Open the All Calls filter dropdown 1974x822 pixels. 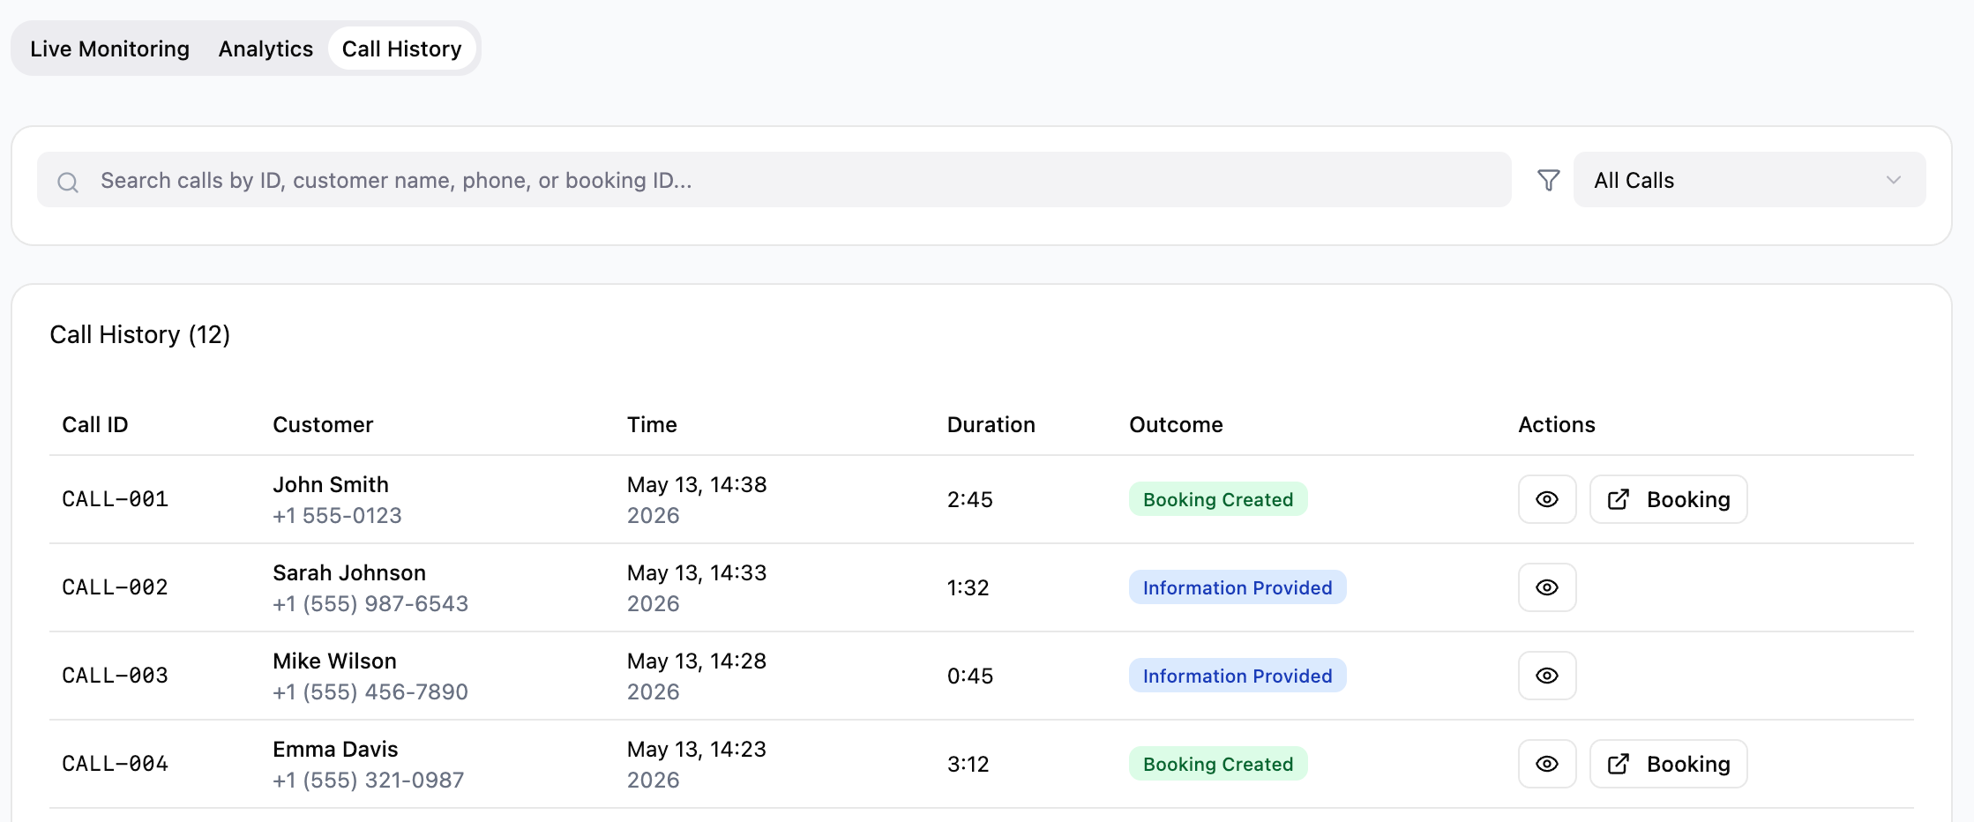(x=1749, y=180)
